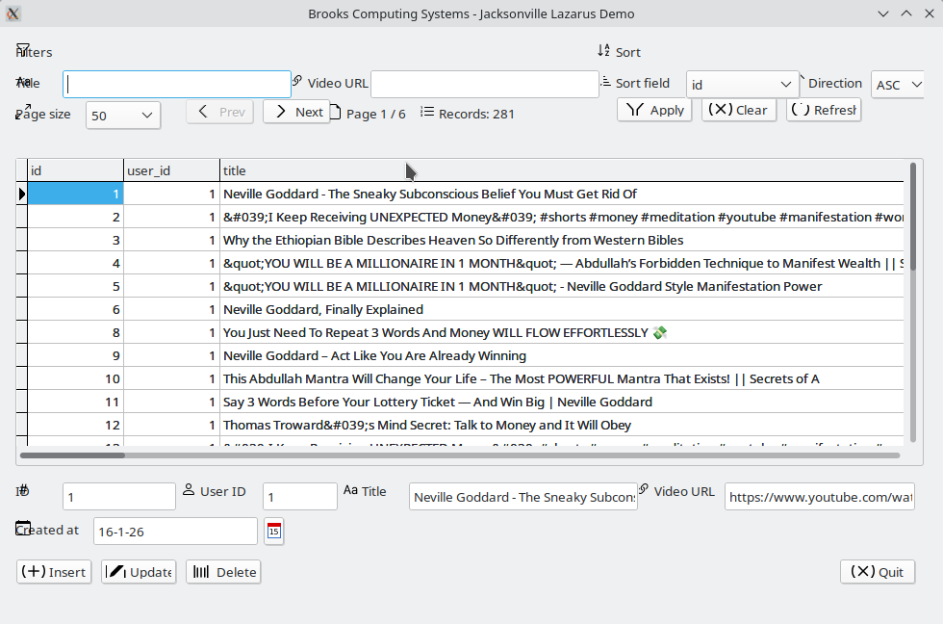Delete the selected record
The width and height of the screenshot is (943, 624).
[x=223, y=572]
